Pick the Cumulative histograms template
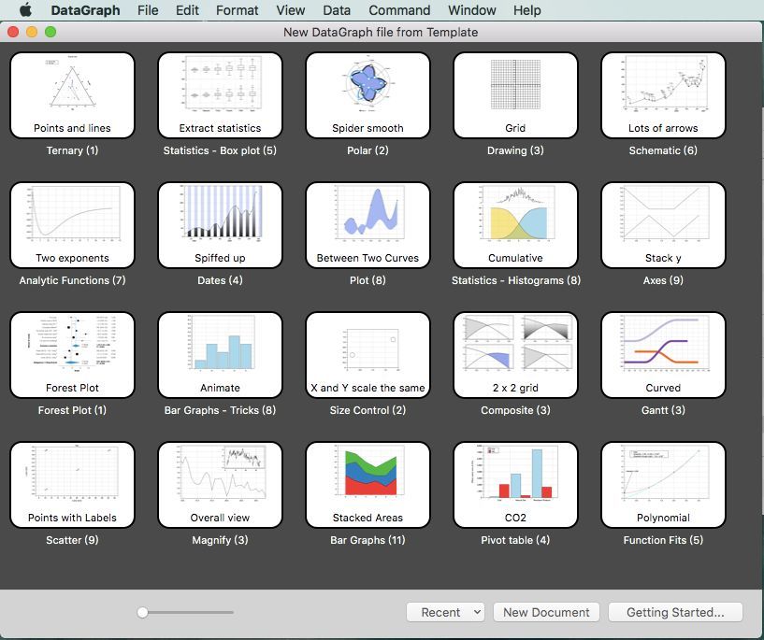This screenshot has height=640, width=764. coord(515,225)
